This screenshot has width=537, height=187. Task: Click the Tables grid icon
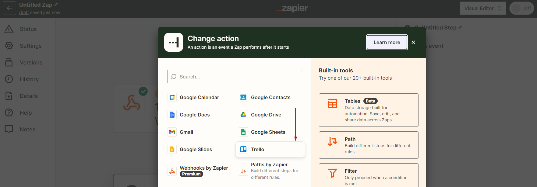pos(333,103)
